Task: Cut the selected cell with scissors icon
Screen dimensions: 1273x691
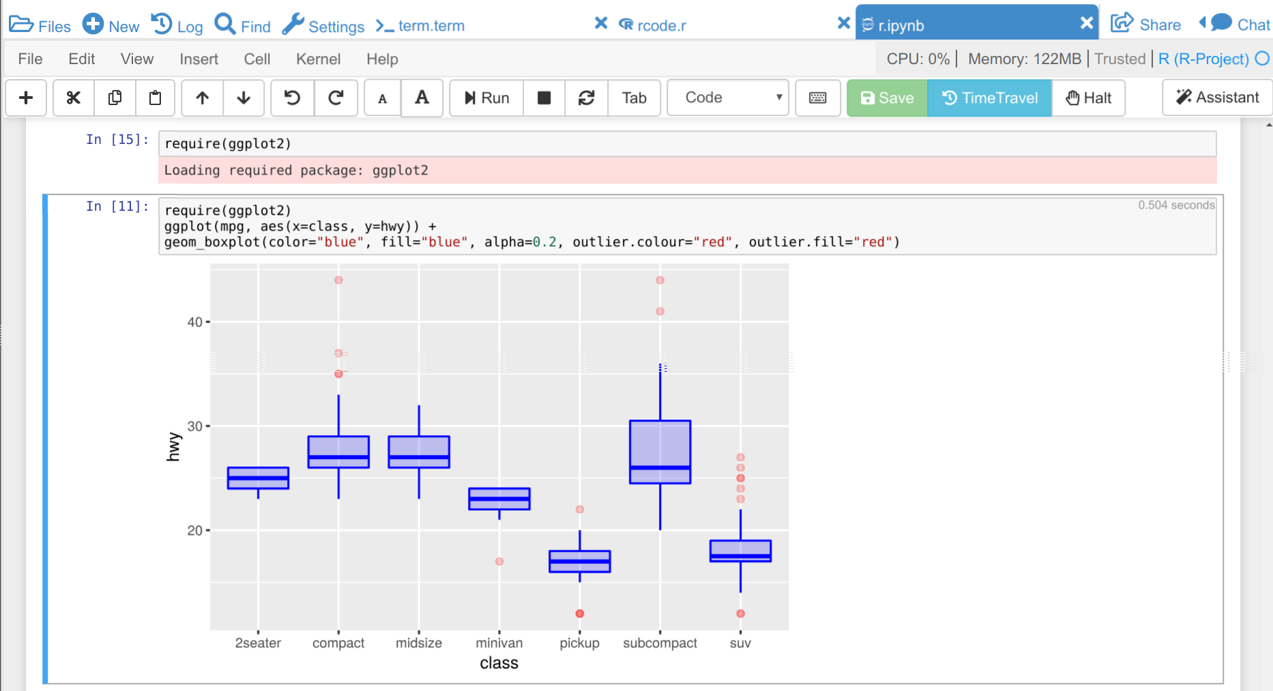Action: (74, 98)
